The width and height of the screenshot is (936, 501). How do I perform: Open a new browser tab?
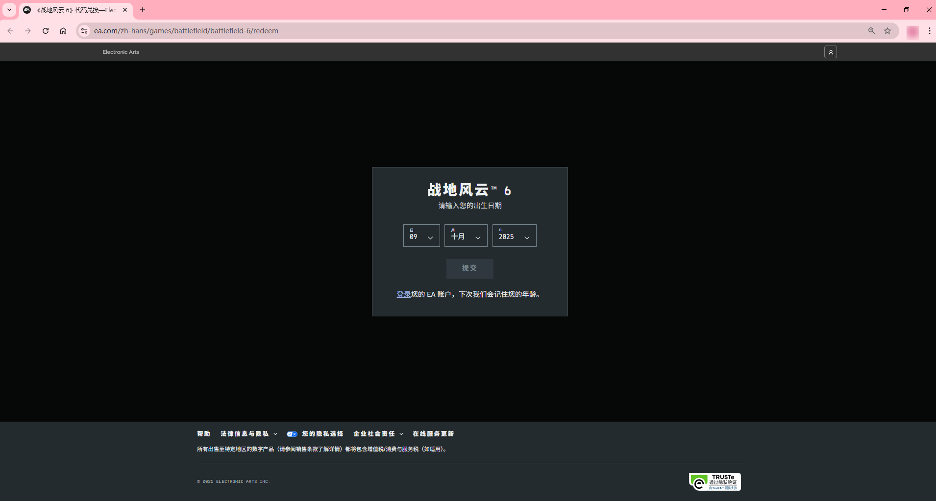143,10
